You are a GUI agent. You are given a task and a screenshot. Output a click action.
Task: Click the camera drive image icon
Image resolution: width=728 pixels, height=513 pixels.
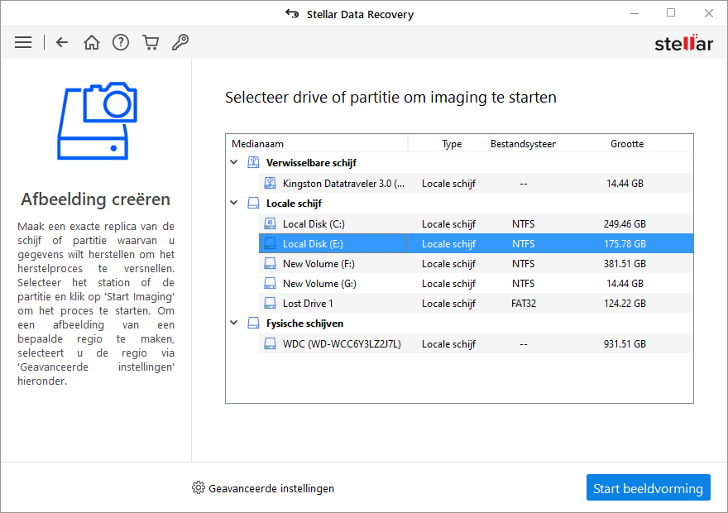tap(97, 121)
